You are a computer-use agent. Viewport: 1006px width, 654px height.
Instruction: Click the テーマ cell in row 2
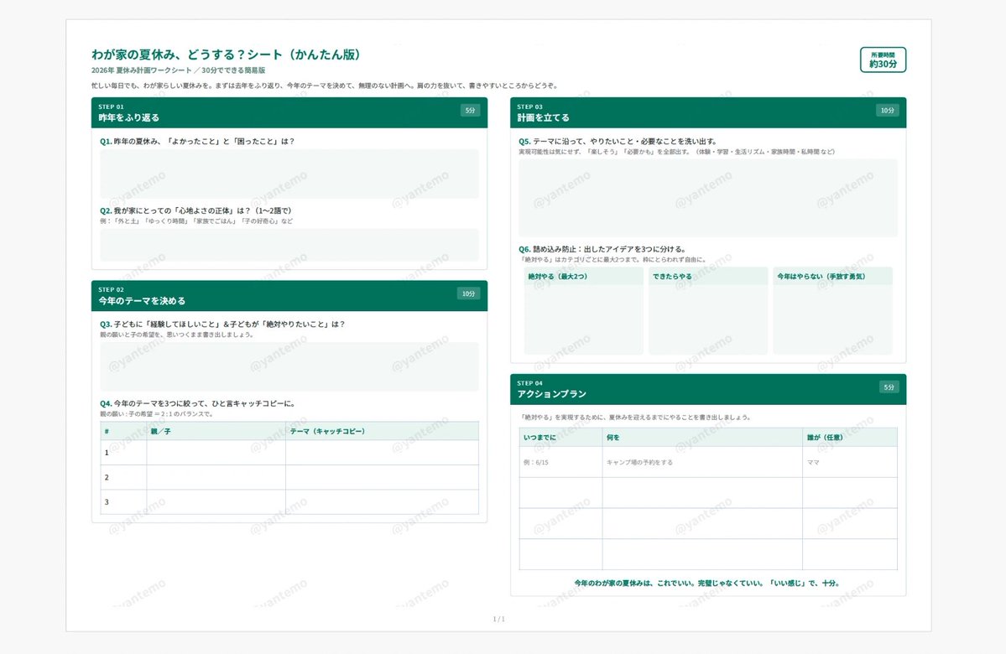(x=383, y=478)
